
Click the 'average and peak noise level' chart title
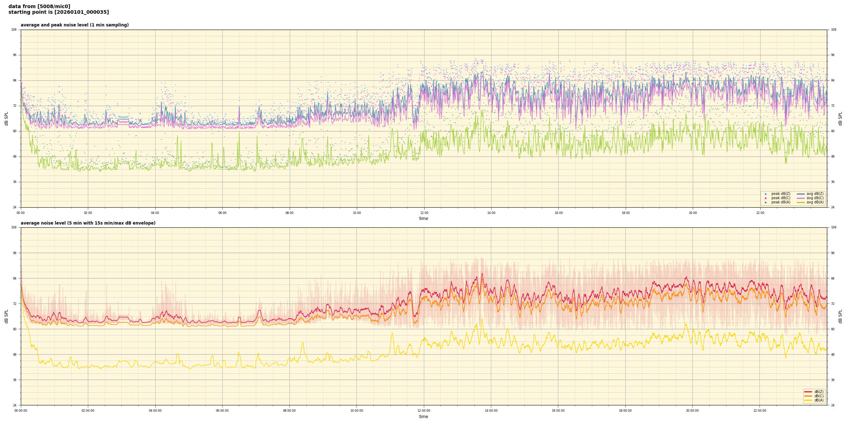[74, 25]
